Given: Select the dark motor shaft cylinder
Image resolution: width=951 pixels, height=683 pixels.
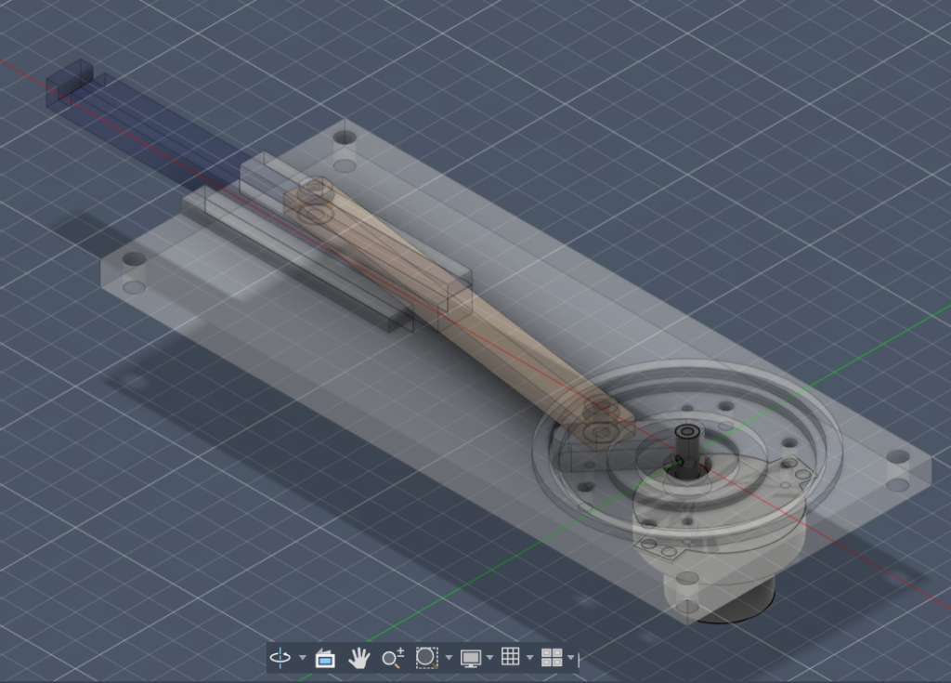Looking at the screenshot, I should (687, 451).
